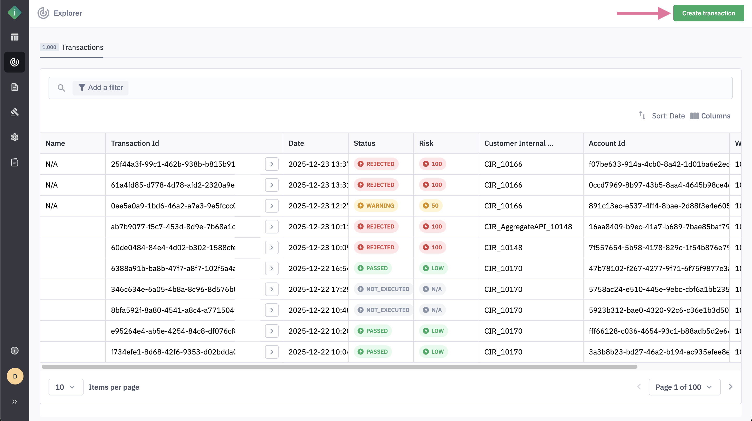Click the search magnifier in the filter bar
The image size is (752, 421).
coord(61,87)
